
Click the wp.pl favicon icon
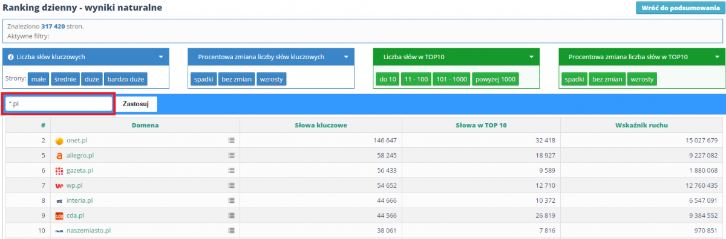(x=59, y=186)
